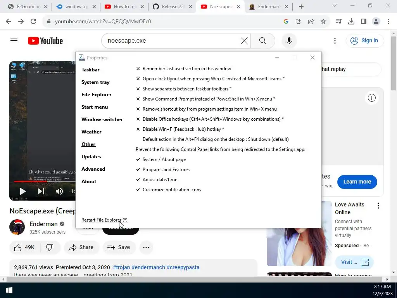Open the Taskbar section in Properties

[x=90, y=70]
